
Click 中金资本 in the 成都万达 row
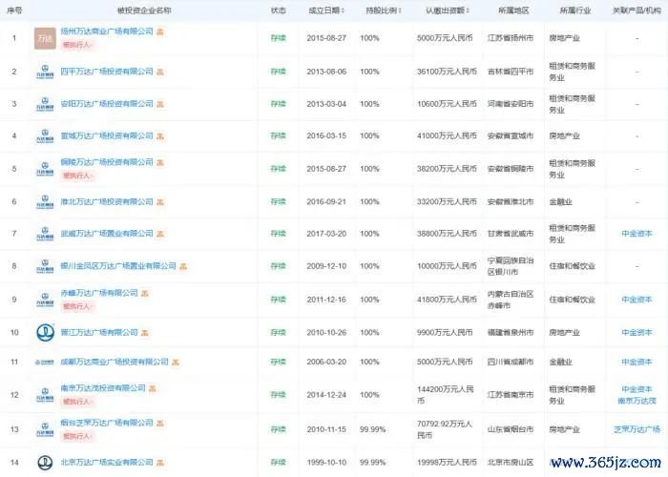637,362
